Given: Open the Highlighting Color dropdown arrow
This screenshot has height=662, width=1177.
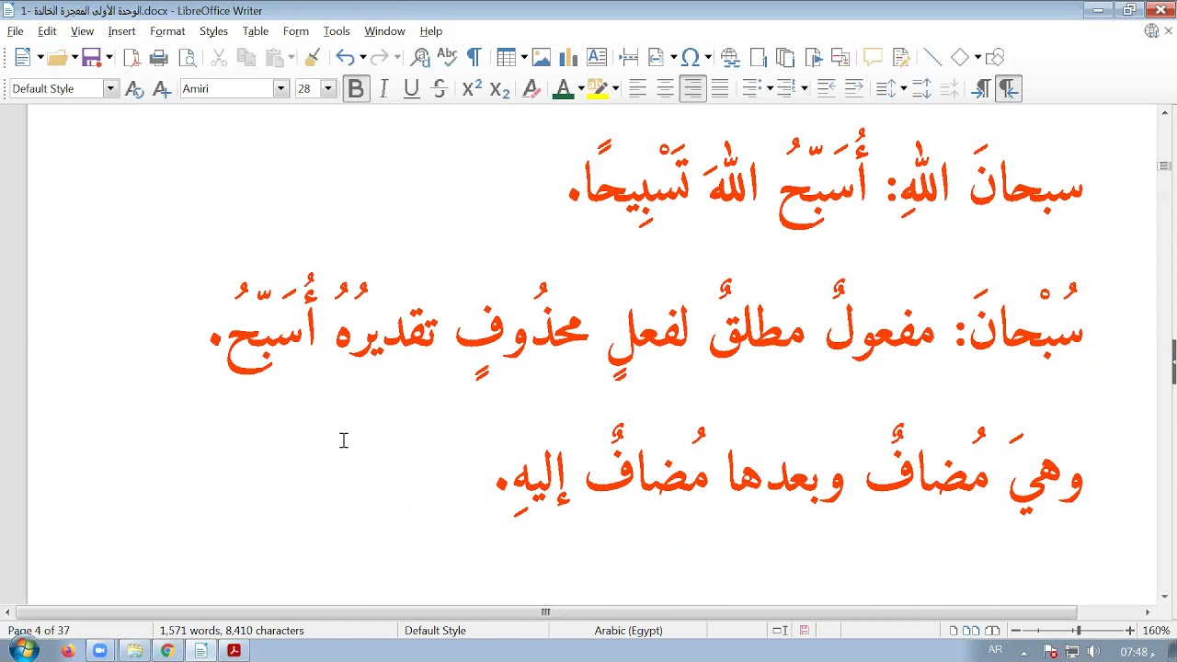Looking at the screenshot, I should coord(615,88).
